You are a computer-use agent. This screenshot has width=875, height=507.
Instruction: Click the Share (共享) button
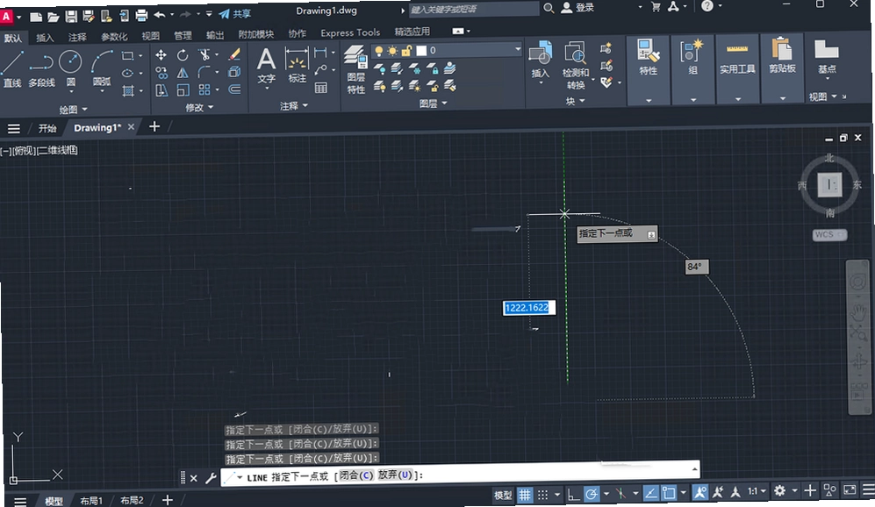[x=235, y=14]
